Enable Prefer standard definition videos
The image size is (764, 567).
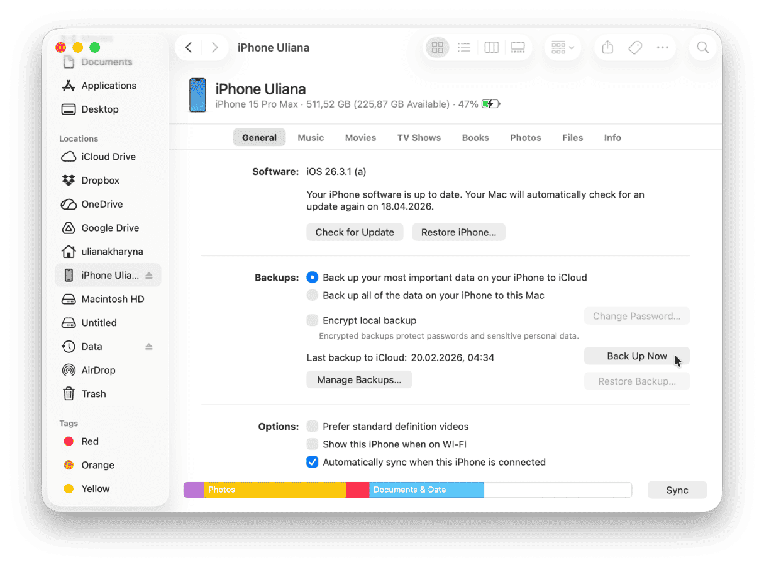point(313,427)
